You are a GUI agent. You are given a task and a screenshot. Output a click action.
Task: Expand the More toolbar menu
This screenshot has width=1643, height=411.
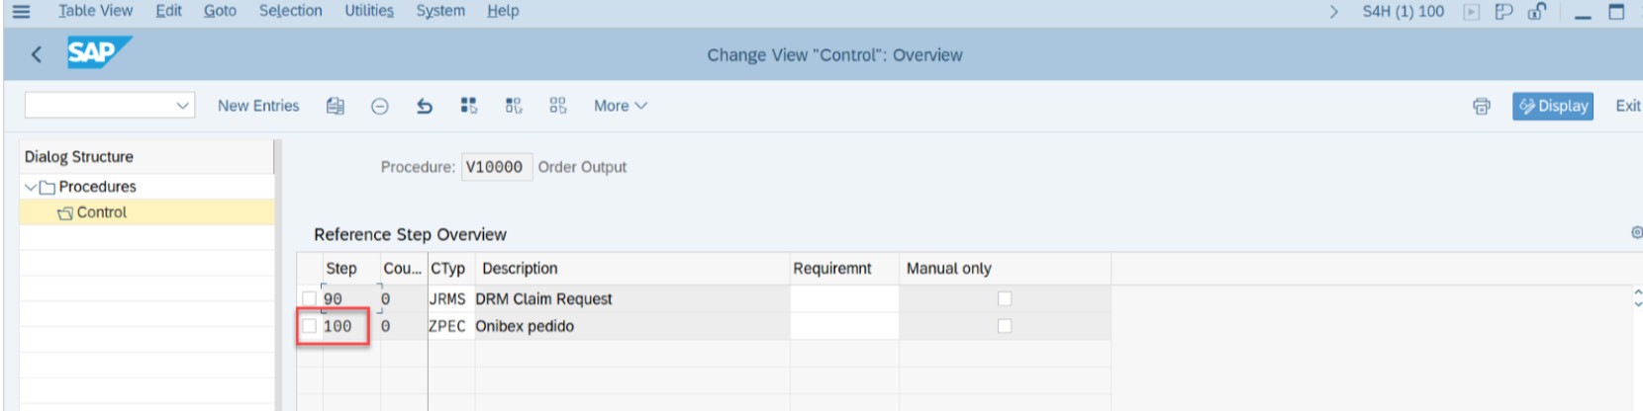point(621,106)
